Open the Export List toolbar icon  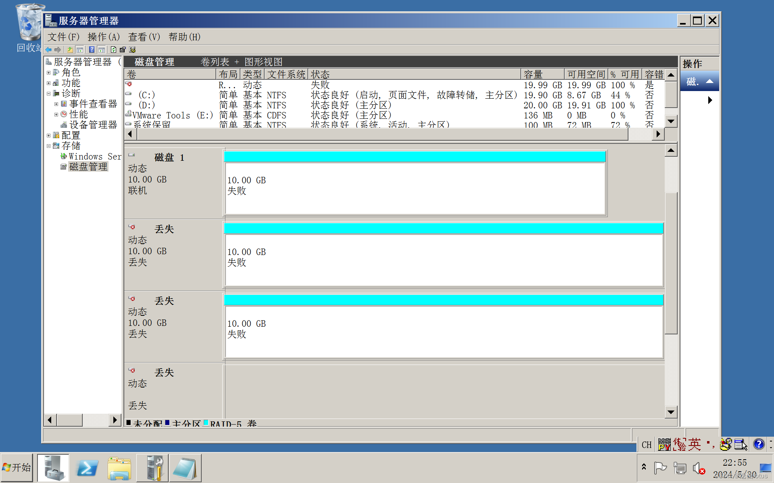click(123, 49)
